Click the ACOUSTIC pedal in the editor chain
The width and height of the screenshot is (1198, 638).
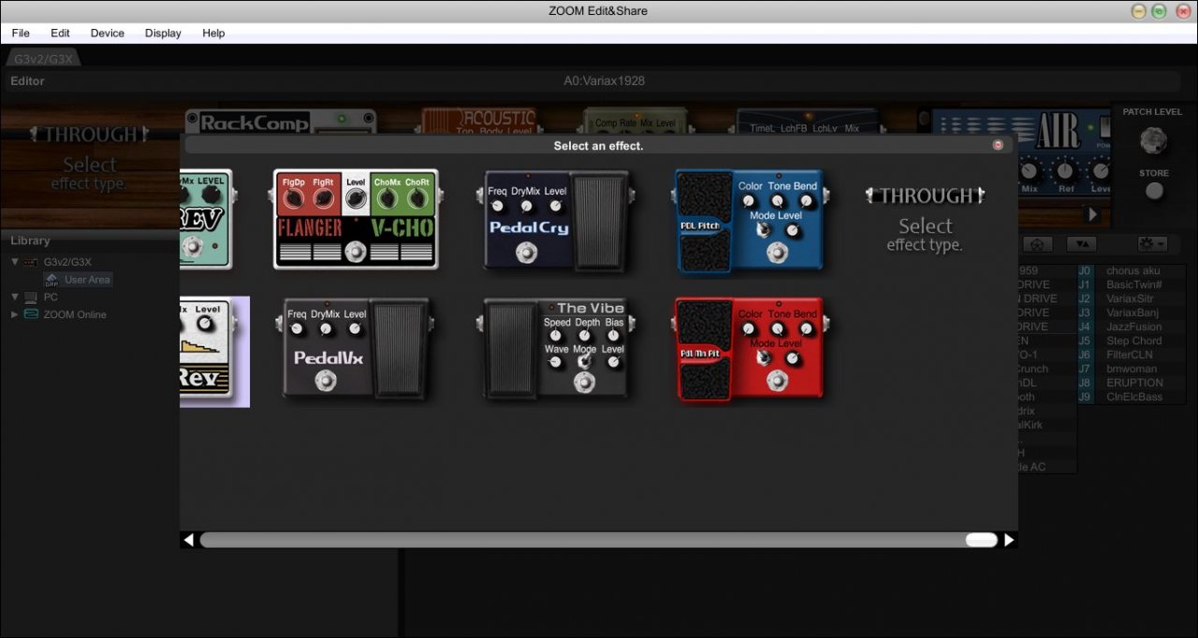[477, 120]
